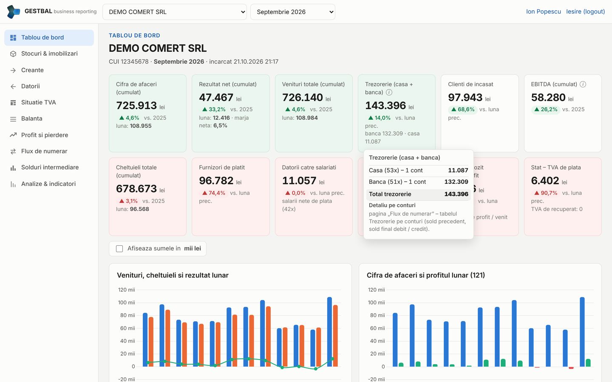Click the info icon next to EBITDA
Image resolution: width=612 pixels, height=382 pixels.
tap(583, 84)
